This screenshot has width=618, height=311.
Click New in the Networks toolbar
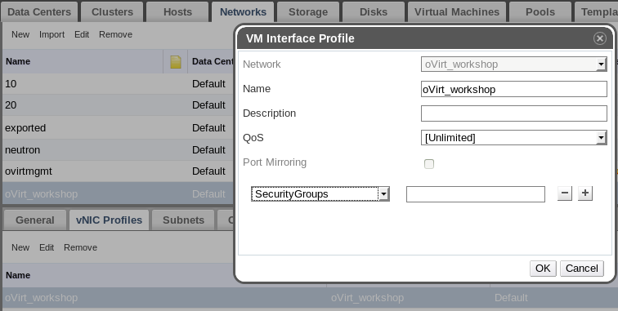coord(20,34)
